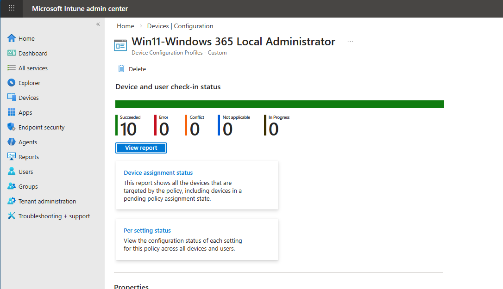The height and width of the screenshot is (289, 503).
Task: Click the Home icon in sidebar
Action: click(x=12, y=38)
